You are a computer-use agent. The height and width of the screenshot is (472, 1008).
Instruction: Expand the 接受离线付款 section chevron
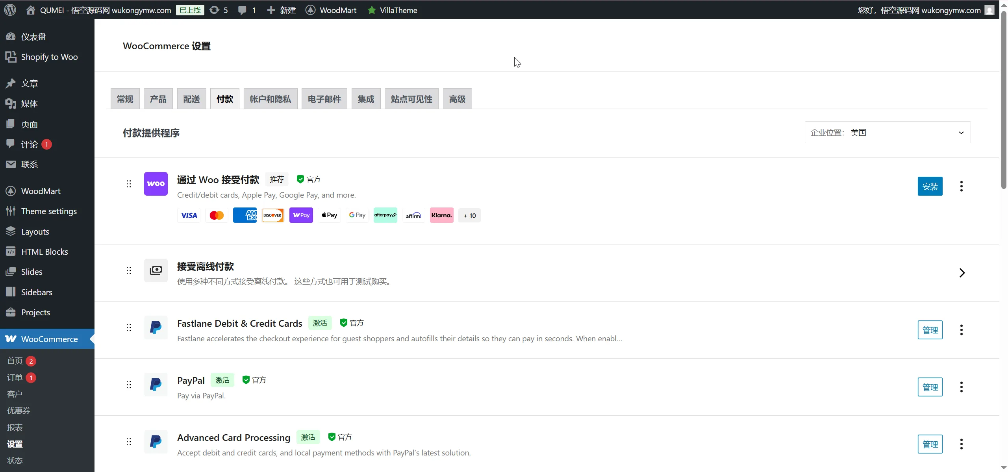[962, 272]
